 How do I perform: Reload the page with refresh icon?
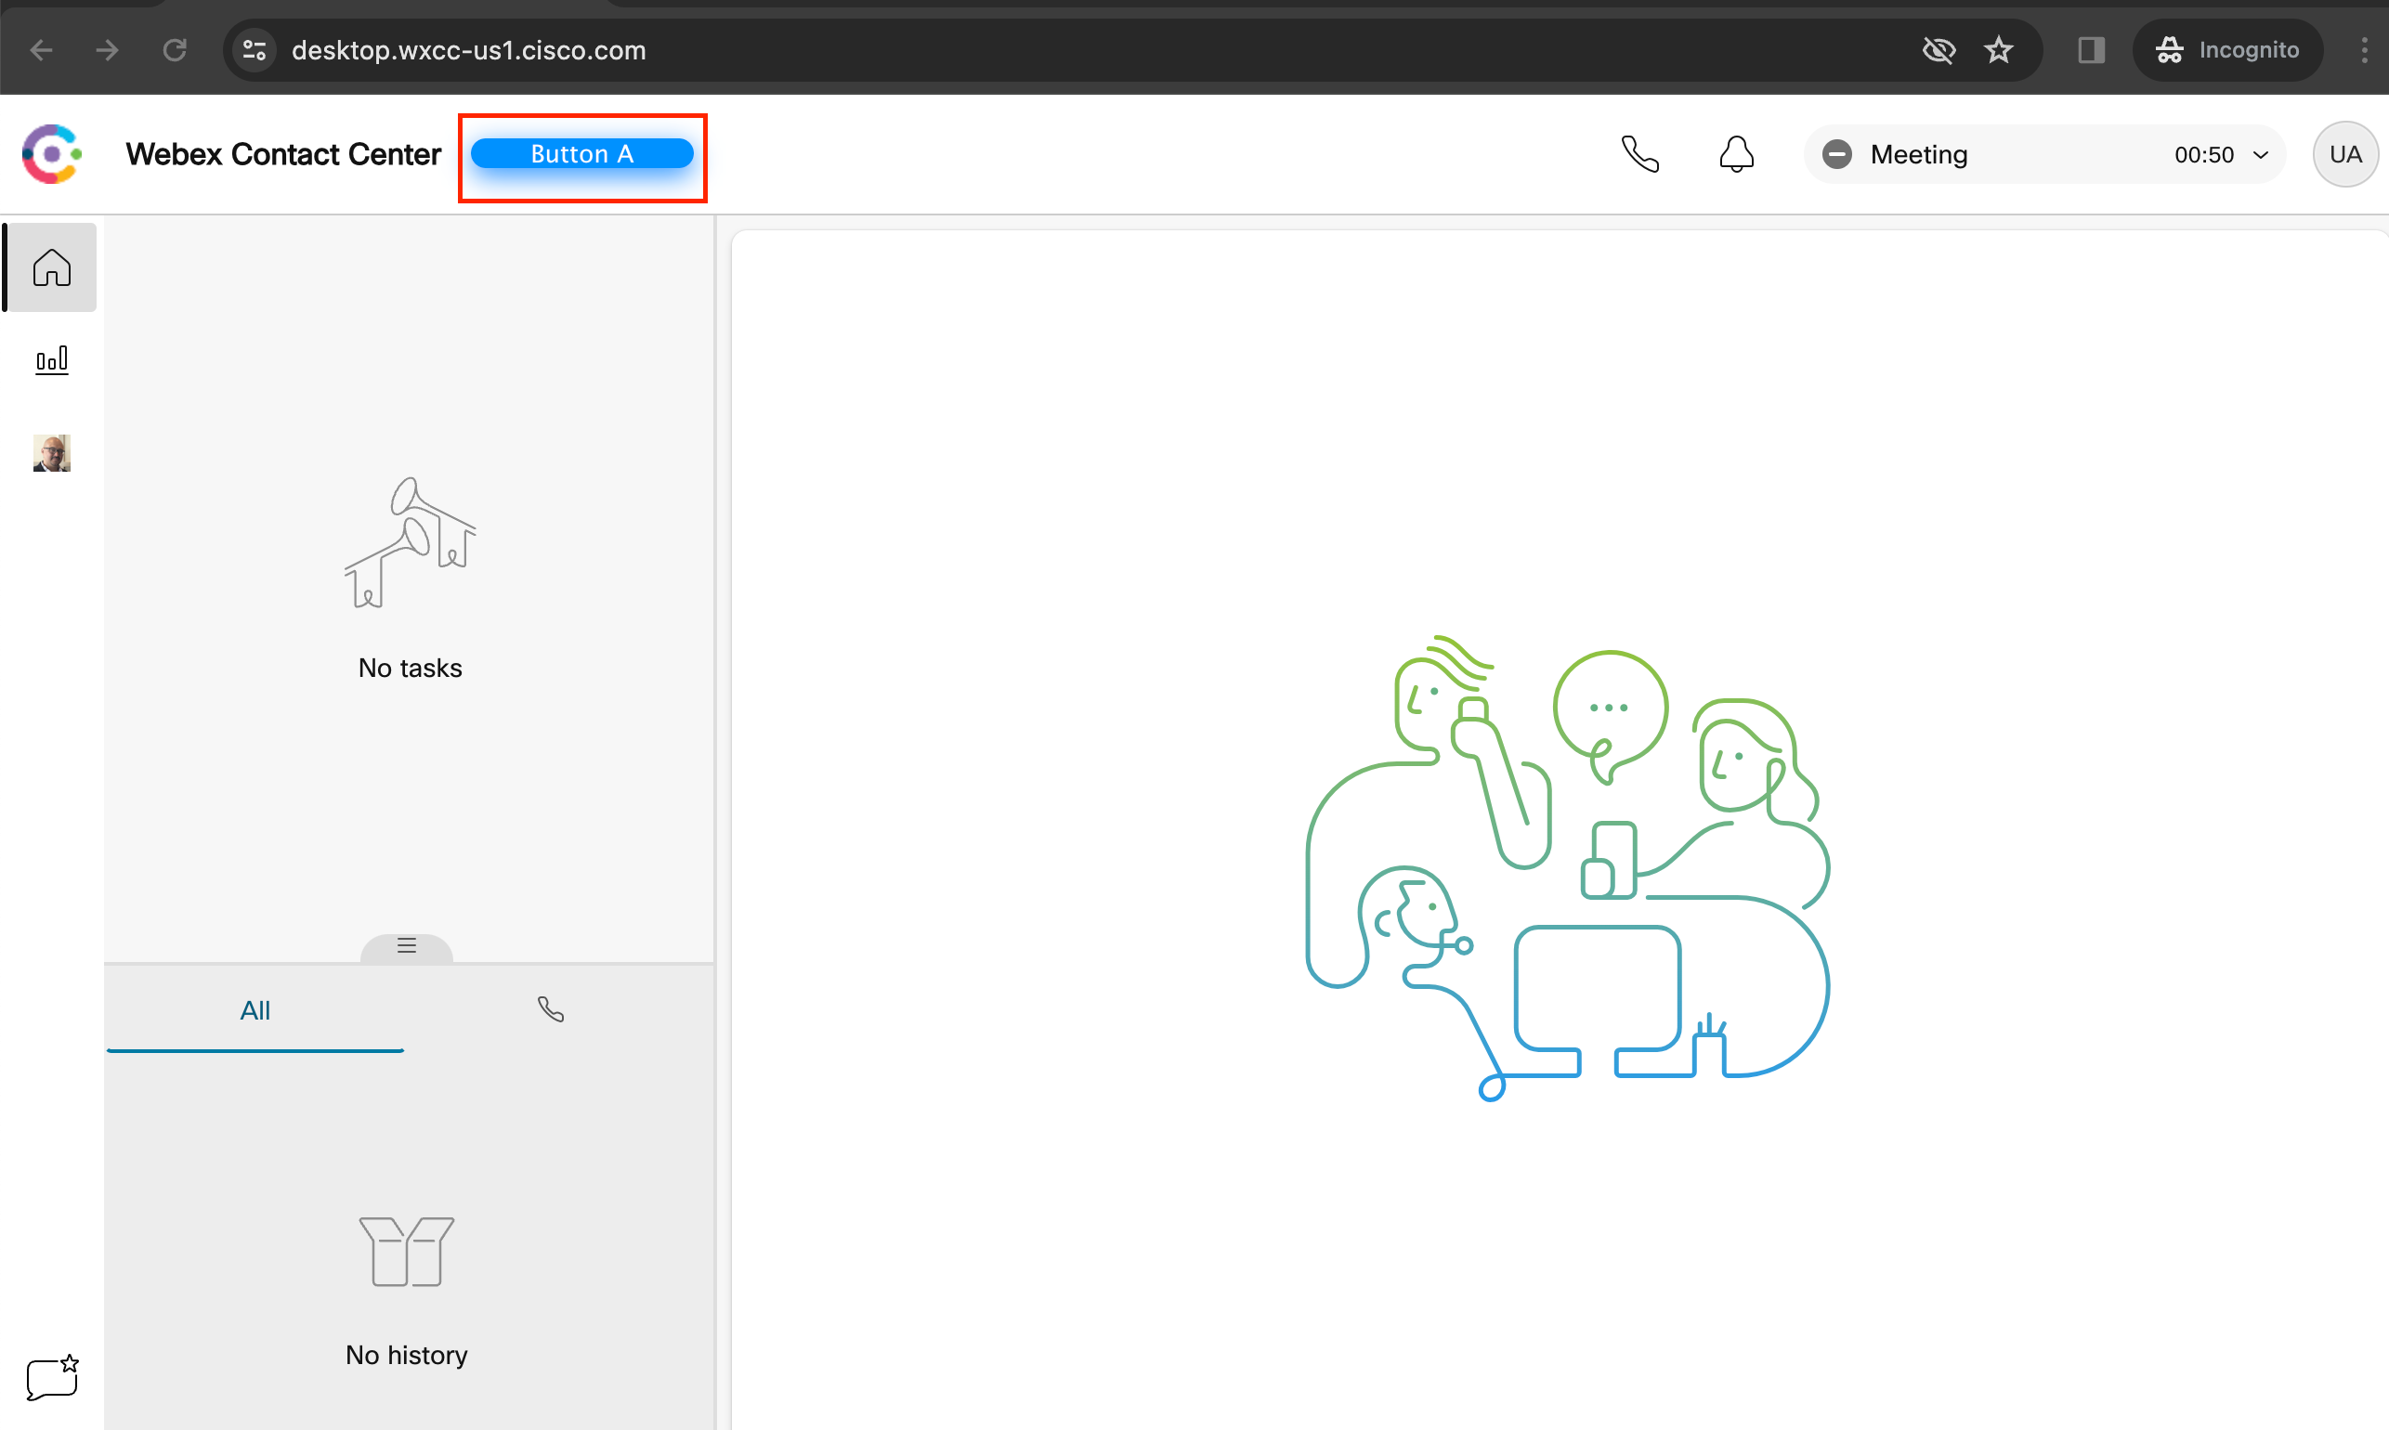coord(175,50)
